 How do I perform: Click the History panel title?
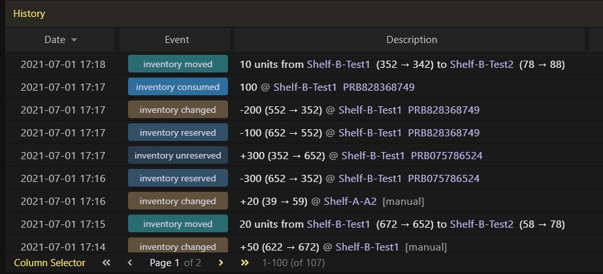coord(29,14)
